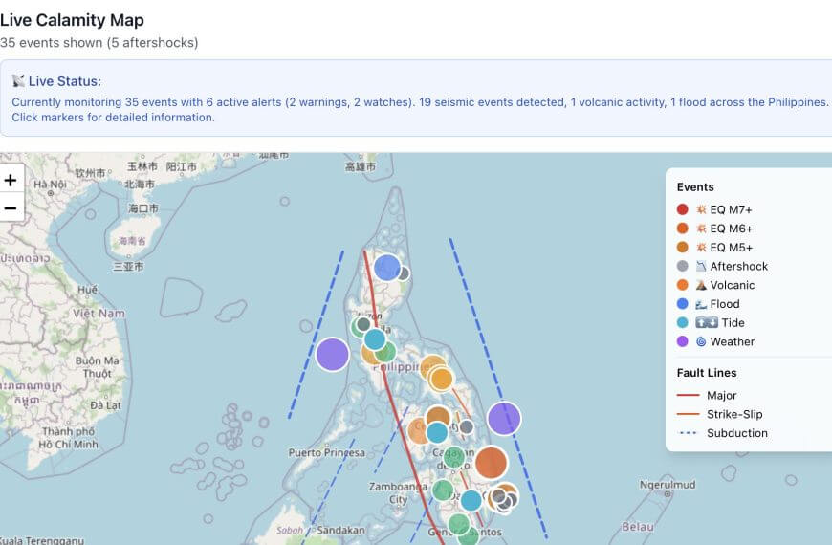Click the blue Flood color dot
Viewport: 832px width, 545px height.
(x=683, y=304)
